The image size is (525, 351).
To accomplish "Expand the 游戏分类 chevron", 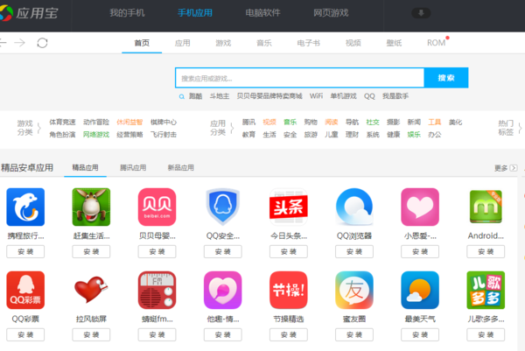I will click(x=38, y=129).
